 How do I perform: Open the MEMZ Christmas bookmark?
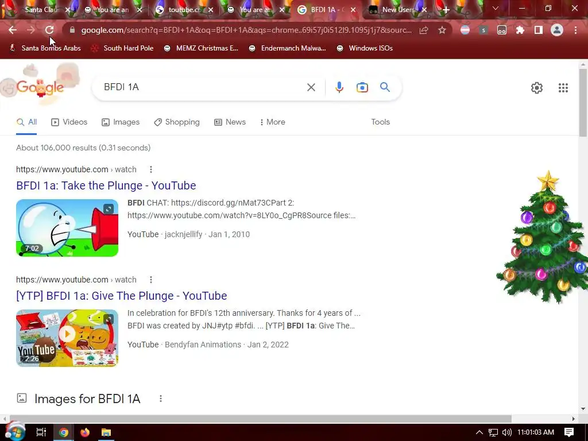coord(202,48)
